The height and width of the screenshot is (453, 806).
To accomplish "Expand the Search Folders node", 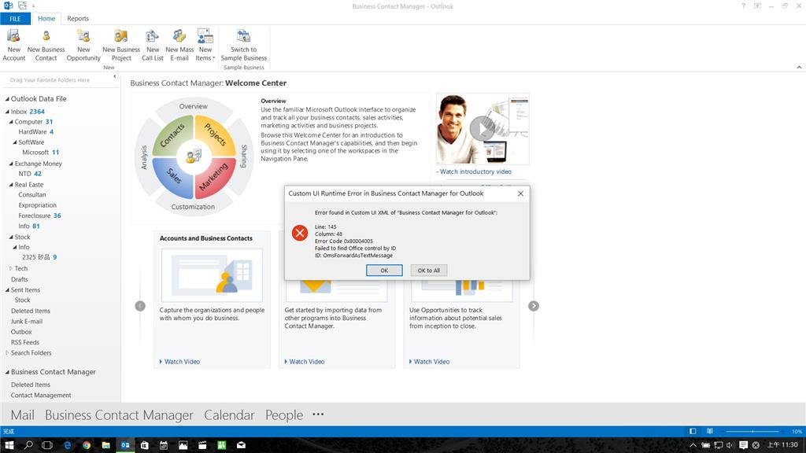I will click(7, 353).
